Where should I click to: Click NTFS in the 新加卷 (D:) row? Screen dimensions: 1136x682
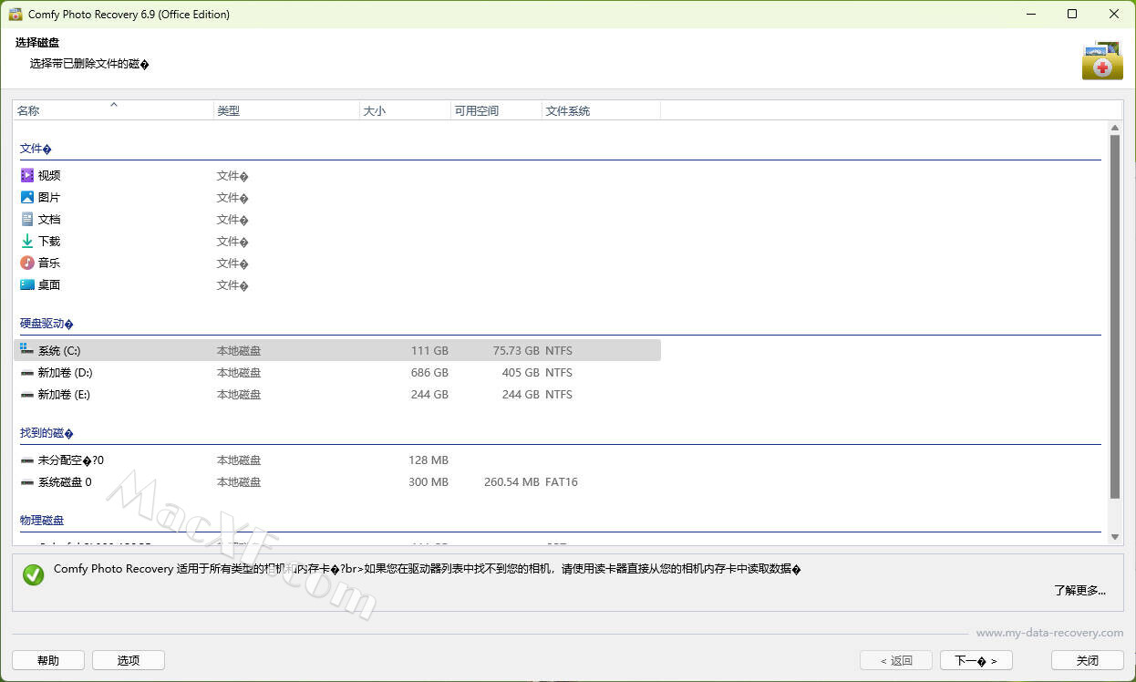pos(559,372)
